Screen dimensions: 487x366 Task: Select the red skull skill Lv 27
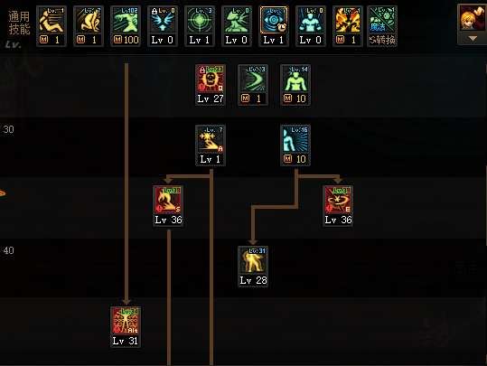(211, 79)
